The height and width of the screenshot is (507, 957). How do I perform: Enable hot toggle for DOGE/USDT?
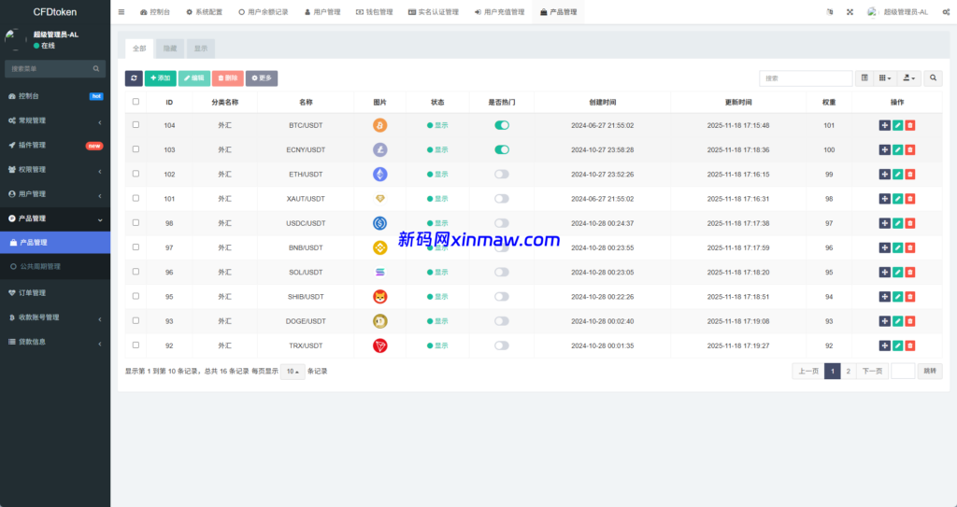tap(502, 321)
